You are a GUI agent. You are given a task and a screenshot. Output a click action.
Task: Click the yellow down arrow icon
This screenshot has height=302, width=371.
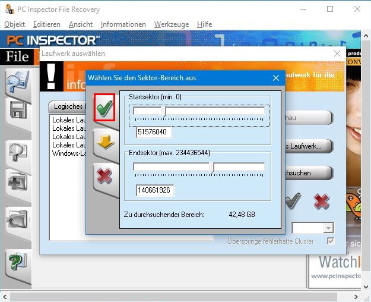click(105, 141)
